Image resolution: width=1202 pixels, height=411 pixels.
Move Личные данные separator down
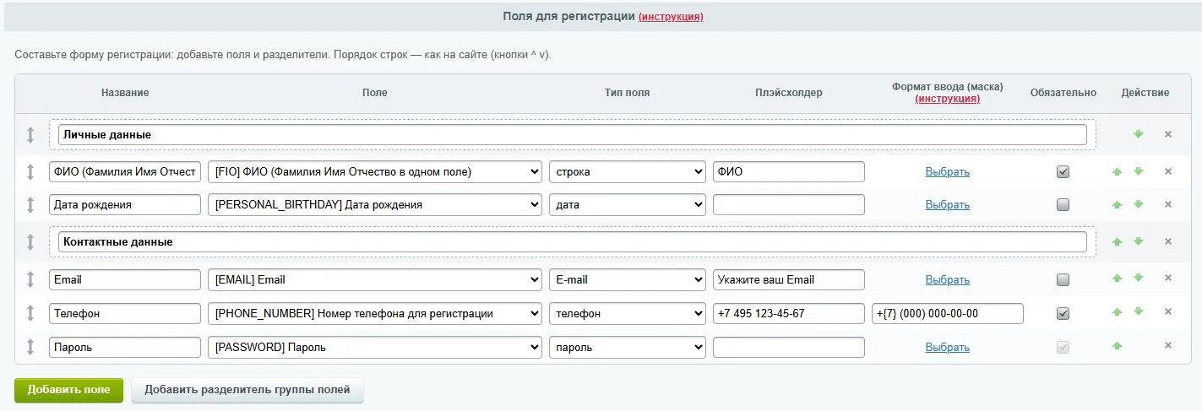[1138, 134]
